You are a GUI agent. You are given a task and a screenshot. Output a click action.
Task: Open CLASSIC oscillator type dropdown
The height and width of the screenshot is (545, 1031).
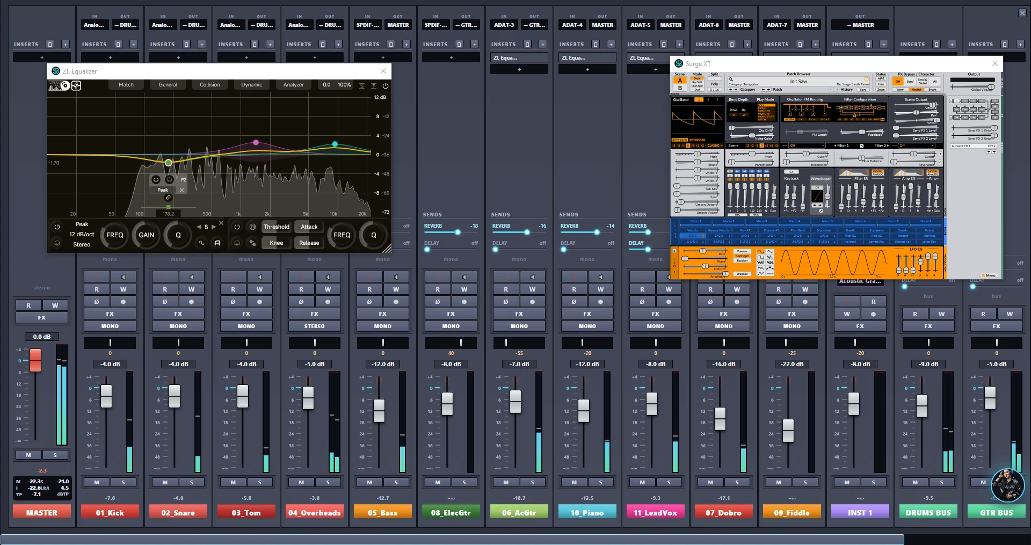tap(714, 146)
